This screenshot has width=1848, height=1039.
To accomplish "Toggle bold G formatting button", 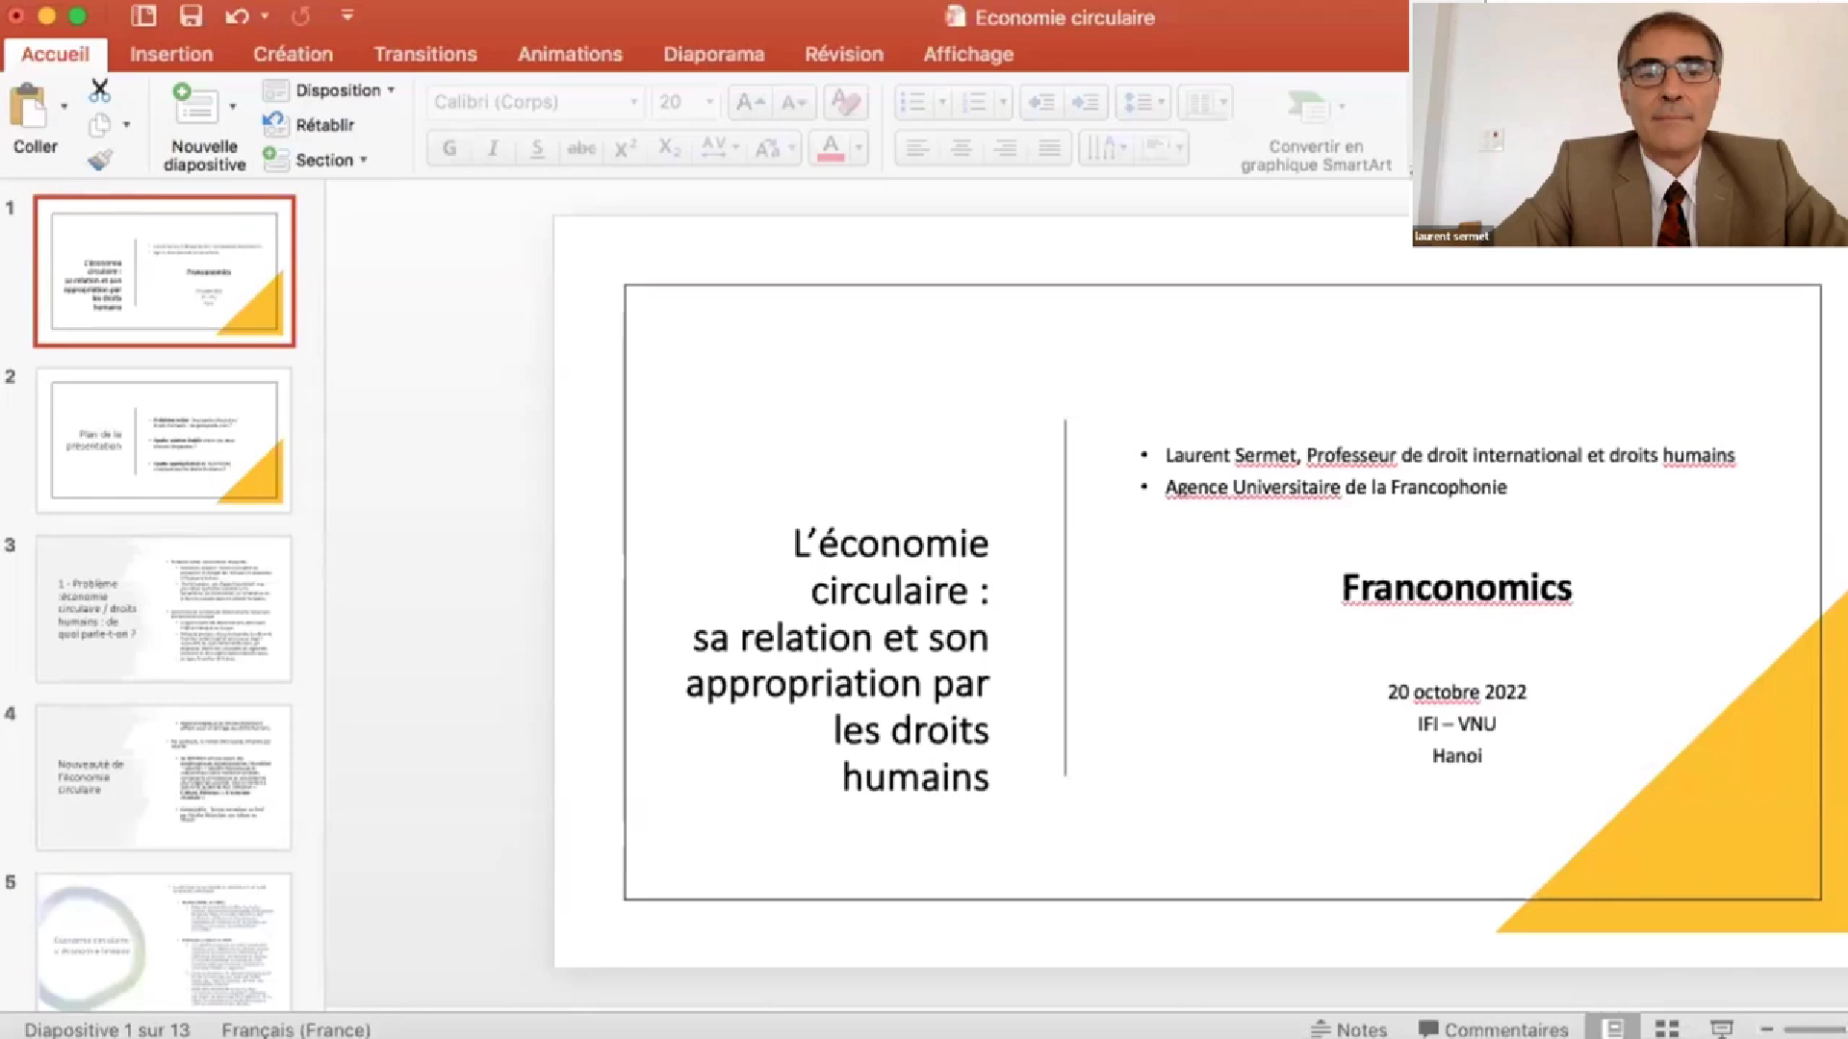I will point(449,148).
